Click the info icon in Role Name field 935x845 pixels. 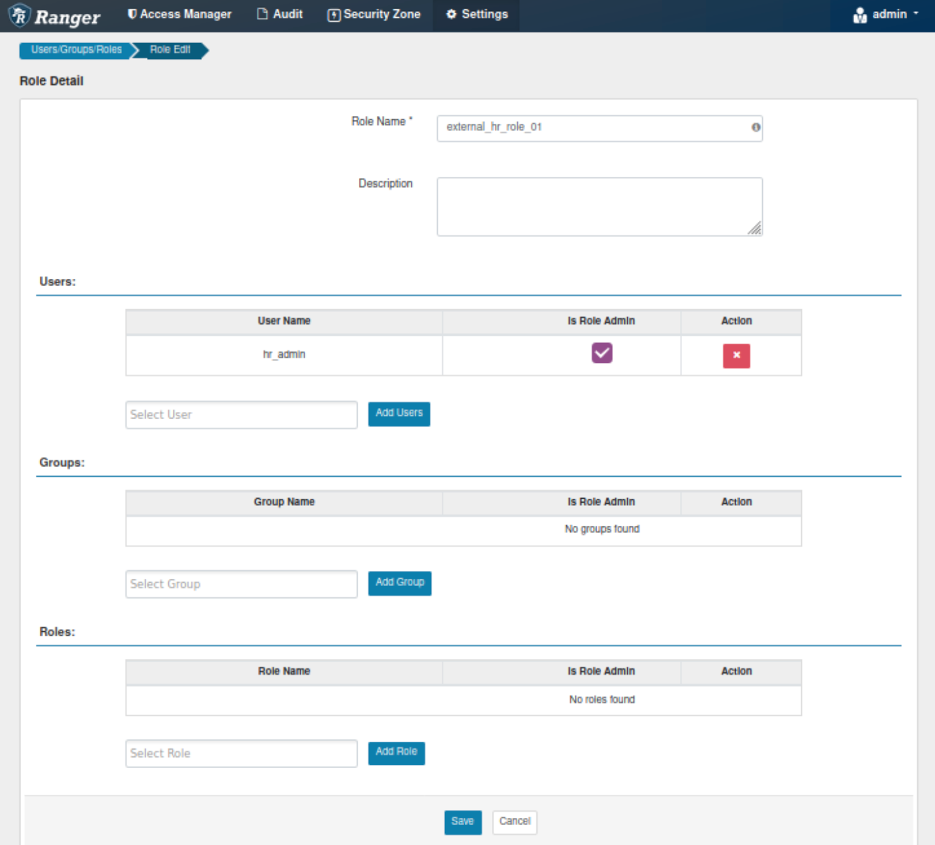(756, 127)
